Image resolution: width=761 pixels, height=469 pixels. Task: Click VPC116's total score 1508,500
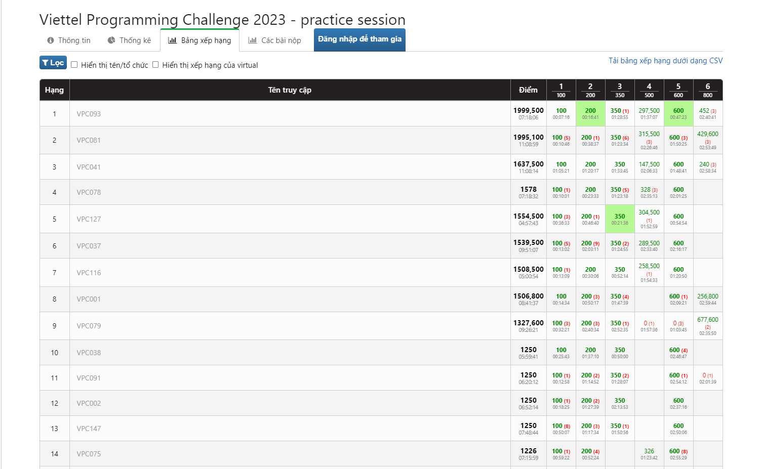(x=529, y=270)
